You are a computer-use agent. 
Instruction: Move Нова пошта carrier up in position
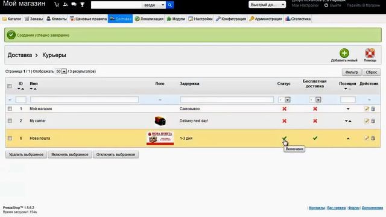348,139
